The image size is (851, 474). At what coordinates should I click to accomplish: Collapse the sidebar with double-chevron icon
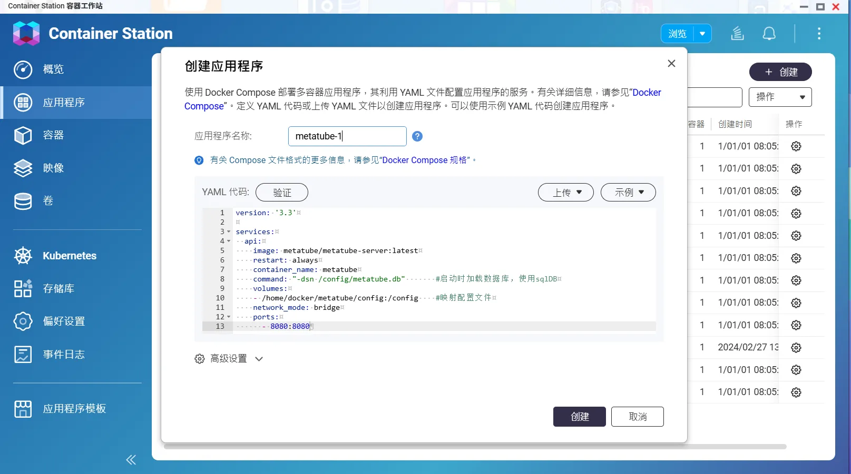pyautogui.click(x=131, y=460)
